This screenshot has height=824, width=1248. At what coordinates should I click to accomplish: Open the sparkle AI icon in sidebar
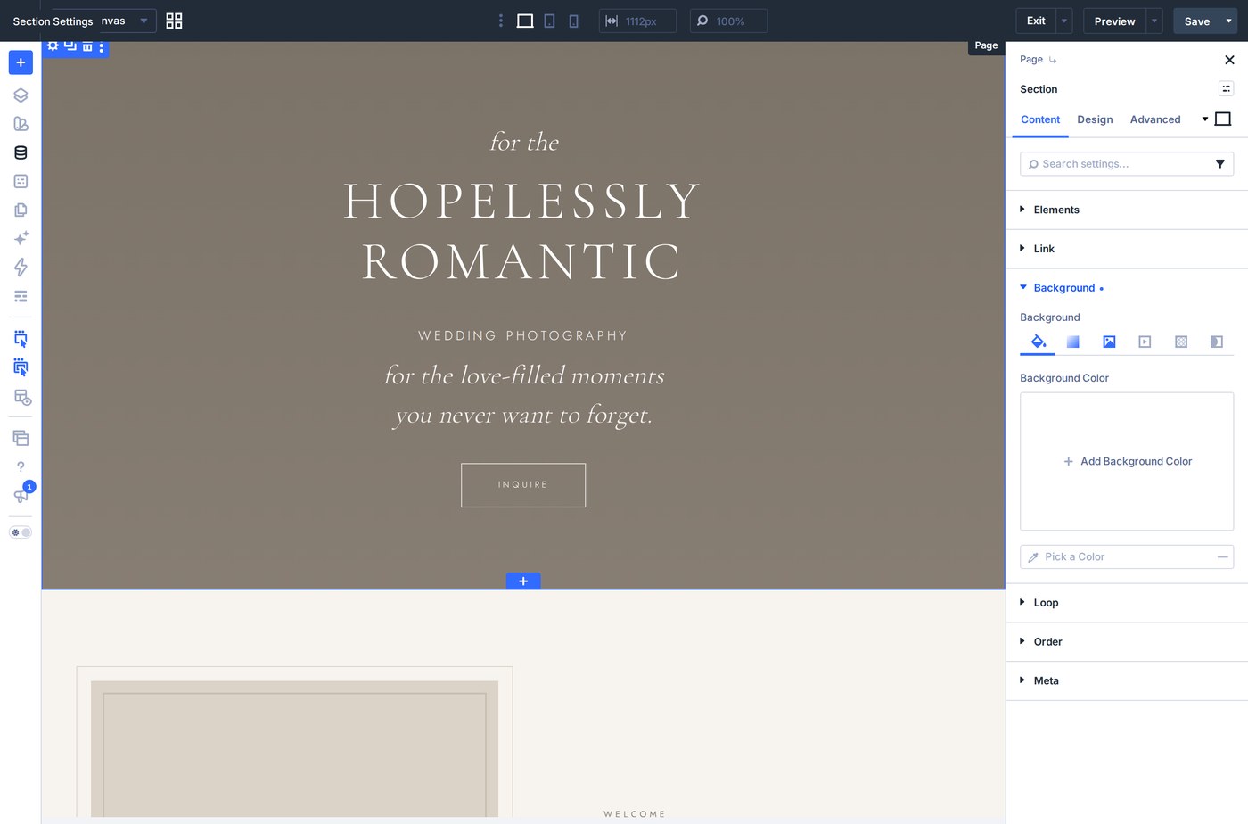click(x=21, y=238)
